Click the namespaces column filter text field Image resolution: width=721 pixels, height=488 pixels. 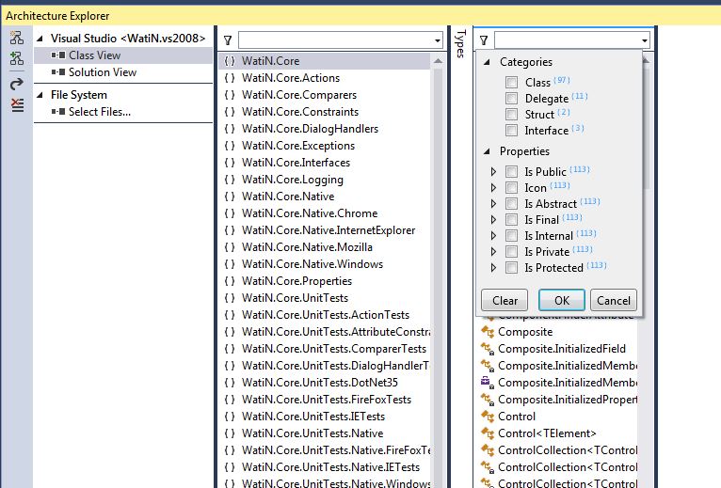336,40
